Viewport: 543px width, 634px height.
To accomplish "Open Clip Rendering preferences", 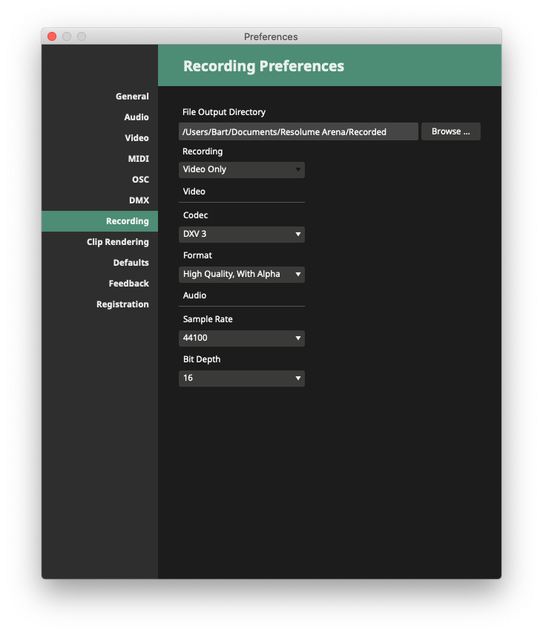I will coord(117,242).
